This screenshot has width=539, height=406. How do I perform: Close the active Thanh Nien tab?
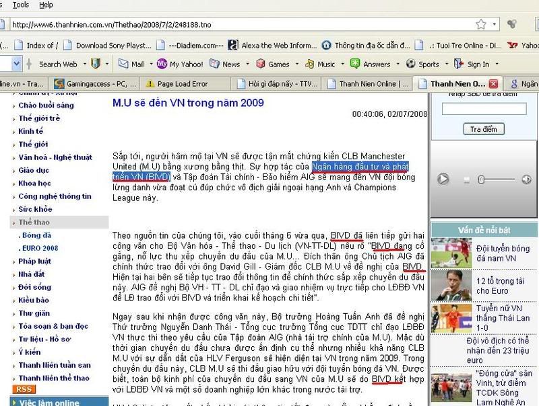493,83
